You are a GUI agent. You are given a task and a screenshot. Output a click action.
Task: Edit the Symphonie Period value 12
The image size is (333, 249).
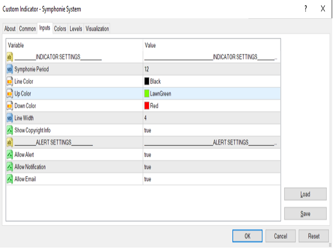tap(212, 69)
